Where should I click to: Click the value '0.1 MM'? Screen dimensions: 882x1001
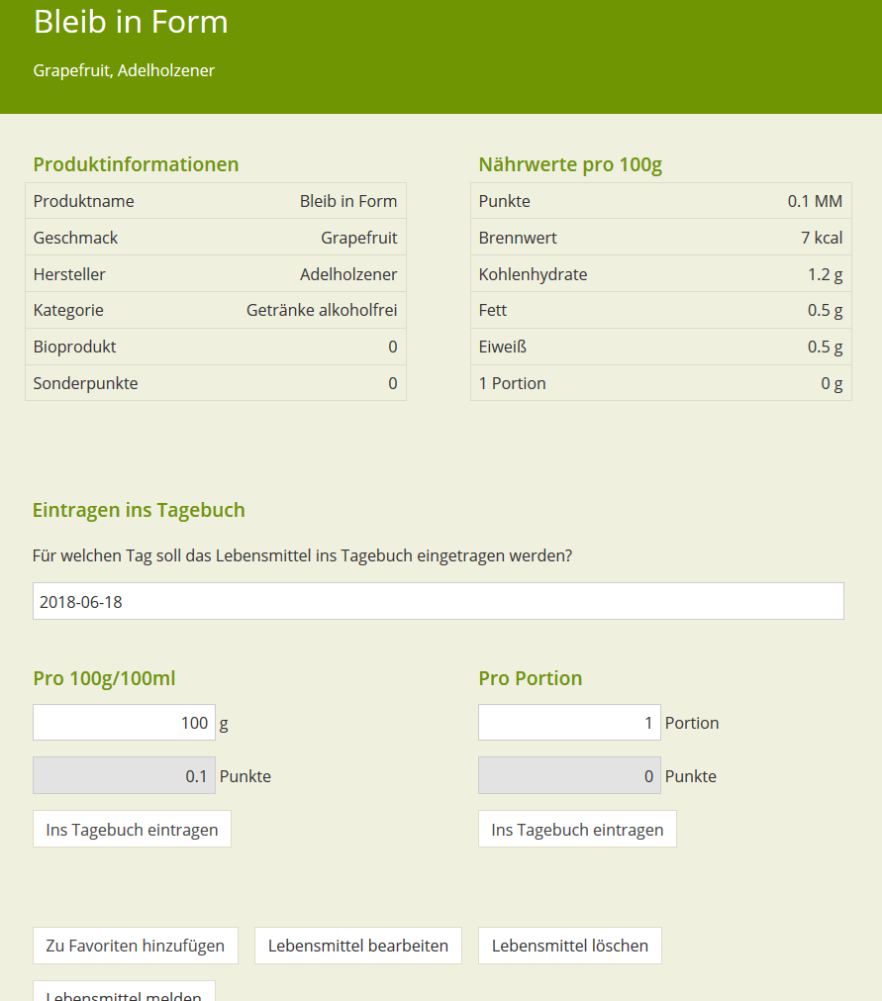[x=815, y=201]
